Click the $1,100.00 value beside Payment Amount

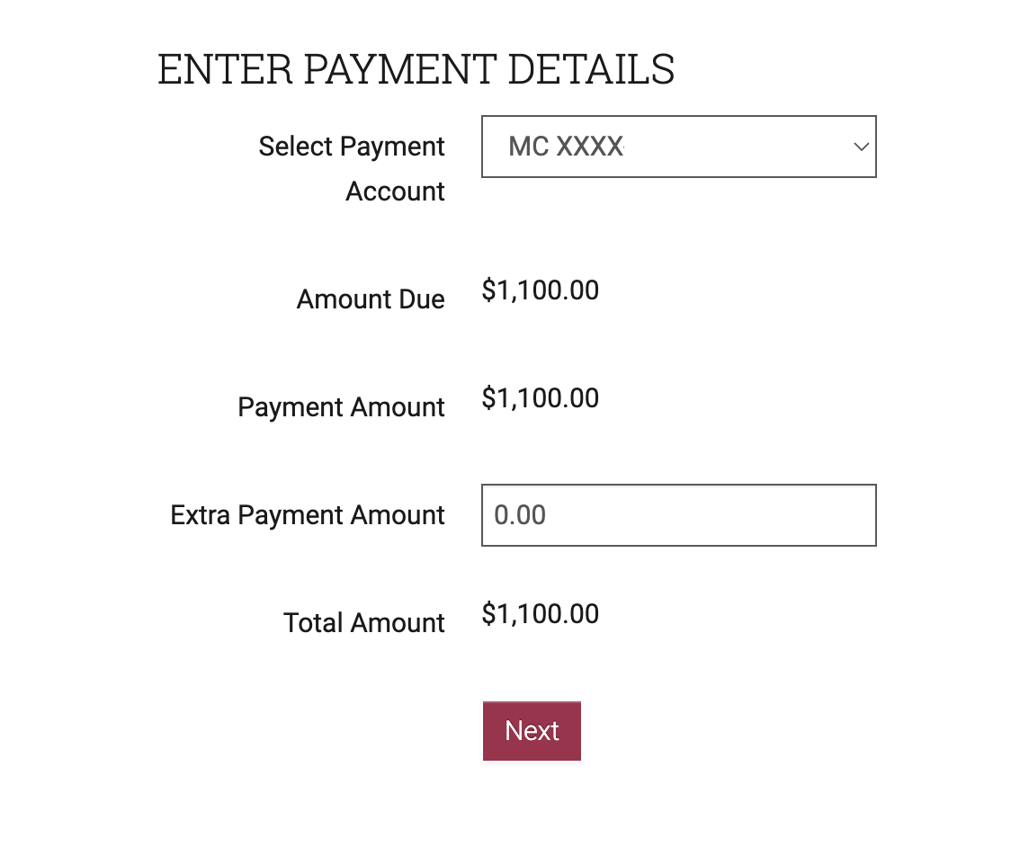click(x=540, y=398)
